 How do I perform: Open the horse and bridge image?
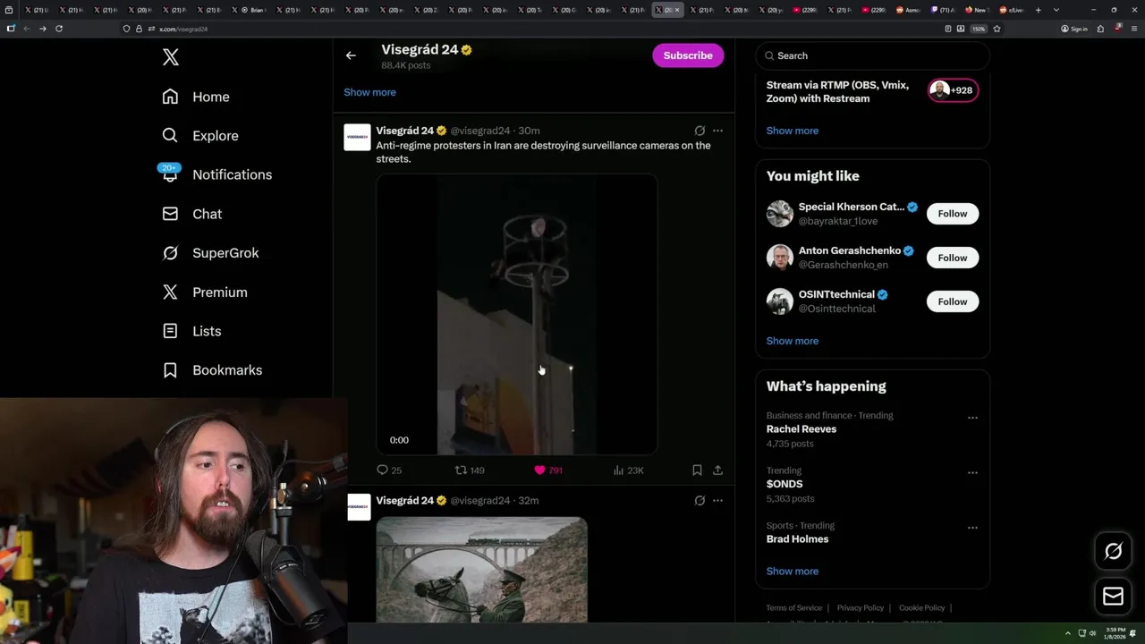[x=482, y=570]
